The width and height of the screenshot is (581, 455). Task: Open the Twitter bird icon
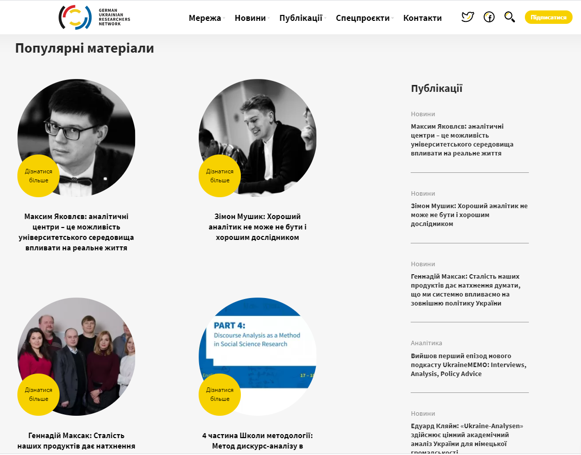click(x=468, y=17)
